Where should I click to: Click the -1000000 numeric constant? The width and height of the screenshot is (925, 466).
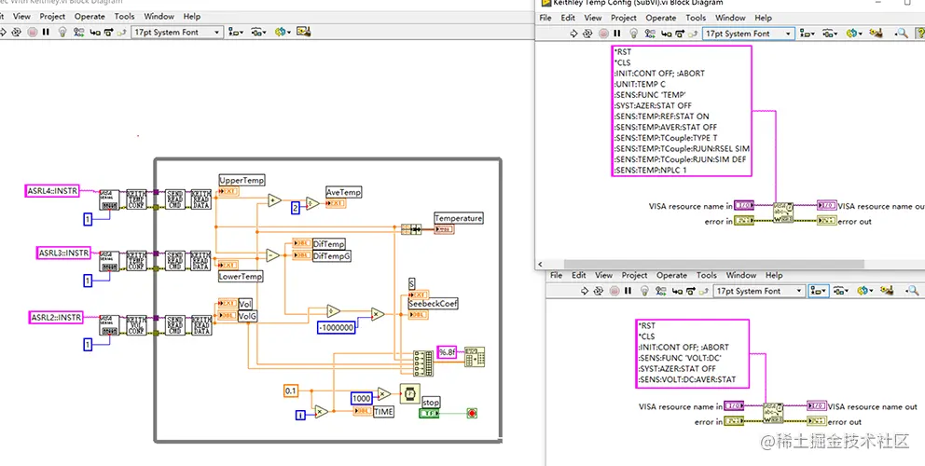pyautogui.click(x=337, y=328)
